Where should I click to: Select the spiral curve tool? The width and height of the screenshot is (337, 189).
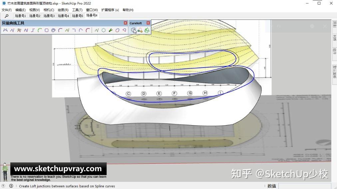click(54, 30)
